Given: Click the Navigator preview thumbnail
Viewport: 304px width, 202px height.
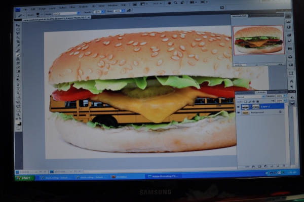Looking at the screenshot, I should [x=258, y=40].
